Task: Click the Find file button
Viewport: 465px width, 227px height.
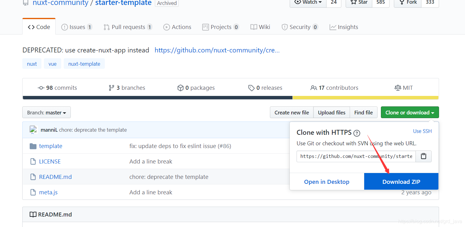Action: 364,112
